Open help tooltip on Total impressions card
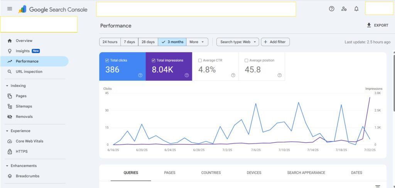 (x=187, y=75)
